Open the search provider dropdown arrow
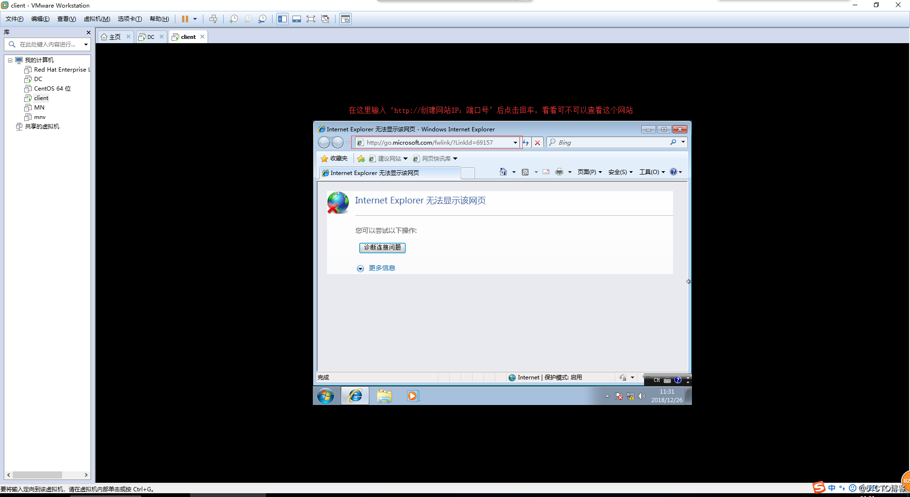910x497 pixels. tap(683, 142)
